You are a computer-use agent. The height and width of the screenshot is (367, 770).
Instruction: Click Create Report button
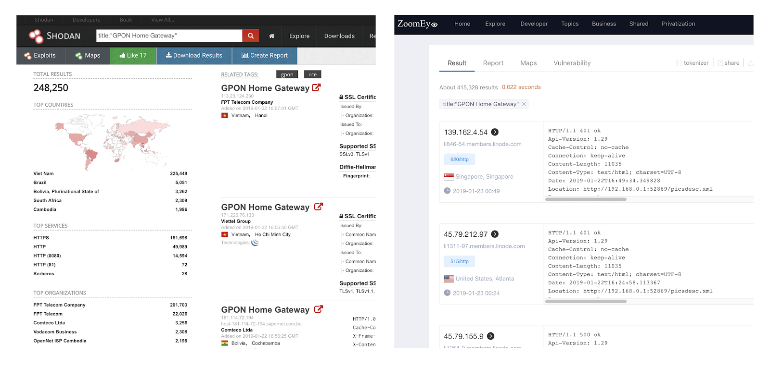coord(265,56)
